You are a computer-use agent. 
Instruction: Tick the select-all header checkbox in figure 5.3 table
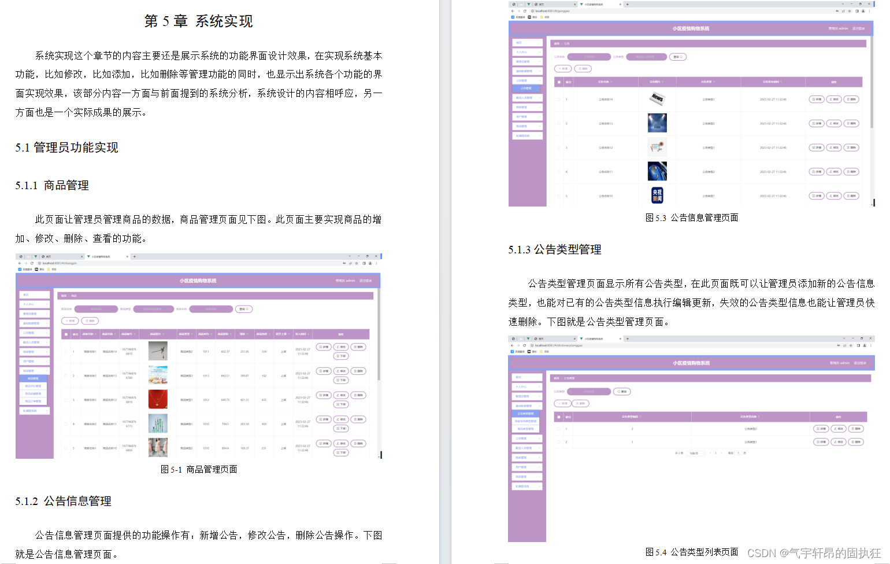coord(559,82)
